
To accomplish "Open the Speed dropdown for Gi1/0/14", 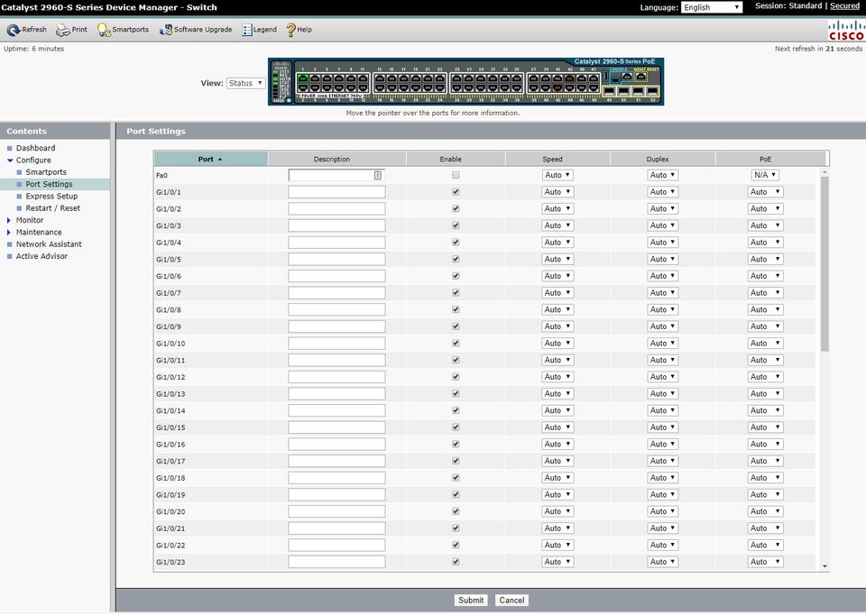I will (x=557, y=410).
